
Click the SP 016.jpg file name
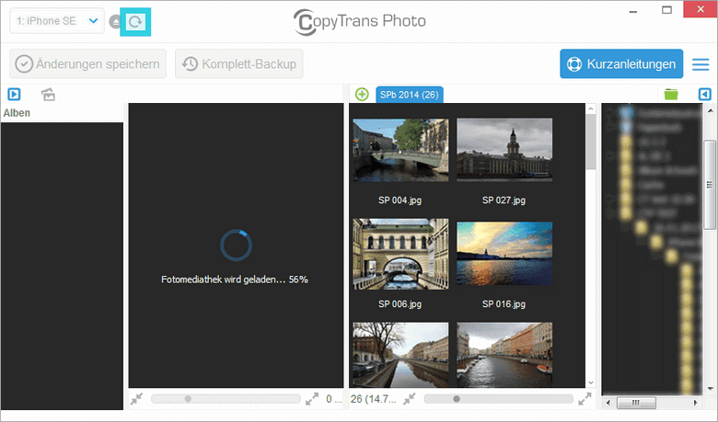coord(504,304)
